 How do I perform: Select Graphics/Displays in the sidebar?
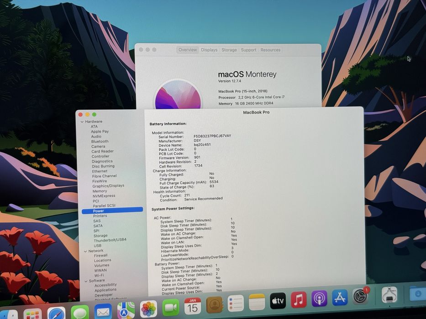108,186
